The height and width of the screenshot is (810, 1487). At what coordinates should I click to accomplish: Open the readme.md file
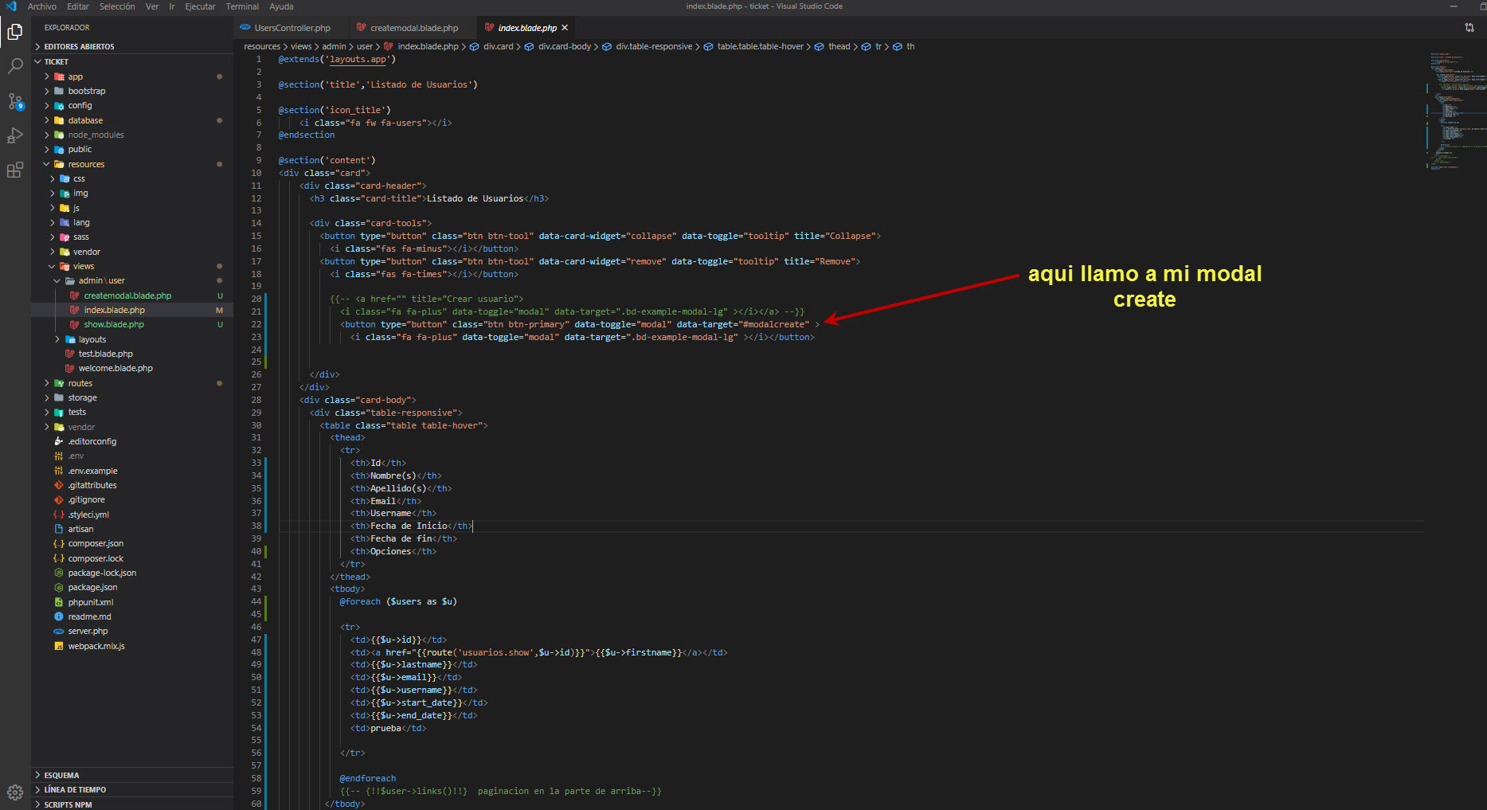click(132, 616)
